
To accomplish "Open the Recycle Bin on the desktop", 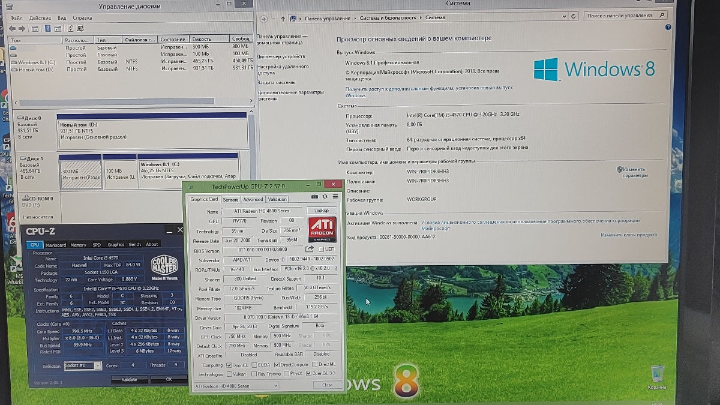I will [x=658, y=374].
